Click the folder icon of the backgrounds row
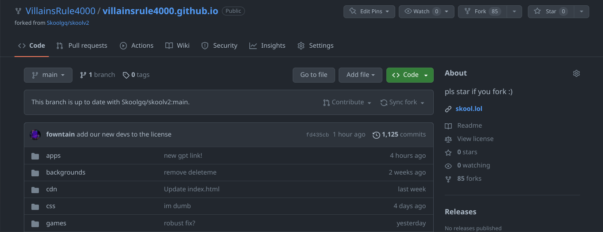 [x=35, y=172]
